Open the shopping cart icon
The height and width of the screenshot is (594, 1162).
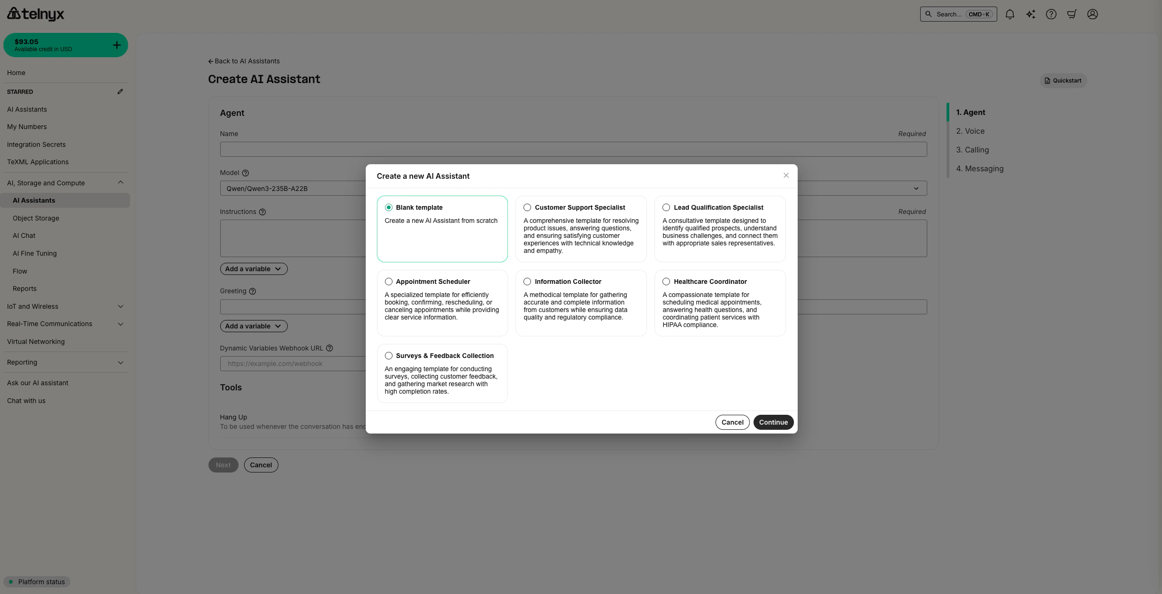(1071, 14)
